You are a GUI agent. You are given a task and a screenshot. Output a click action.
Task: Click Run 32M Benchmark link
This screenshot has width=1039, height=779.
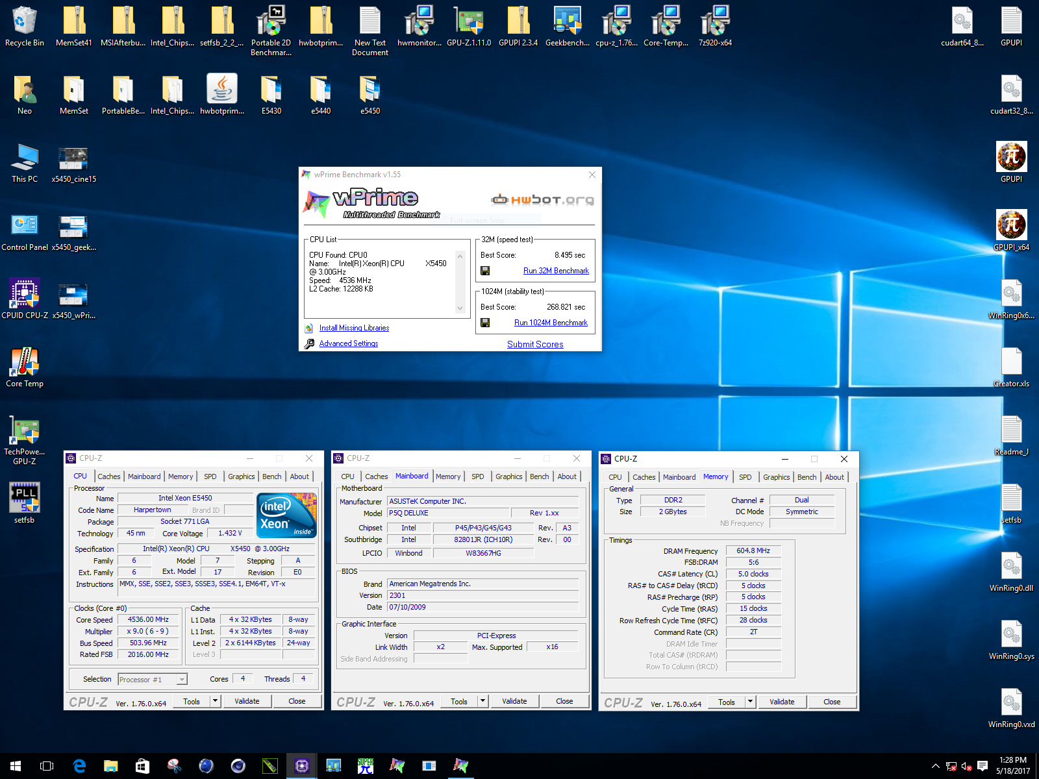pos(556,271)
